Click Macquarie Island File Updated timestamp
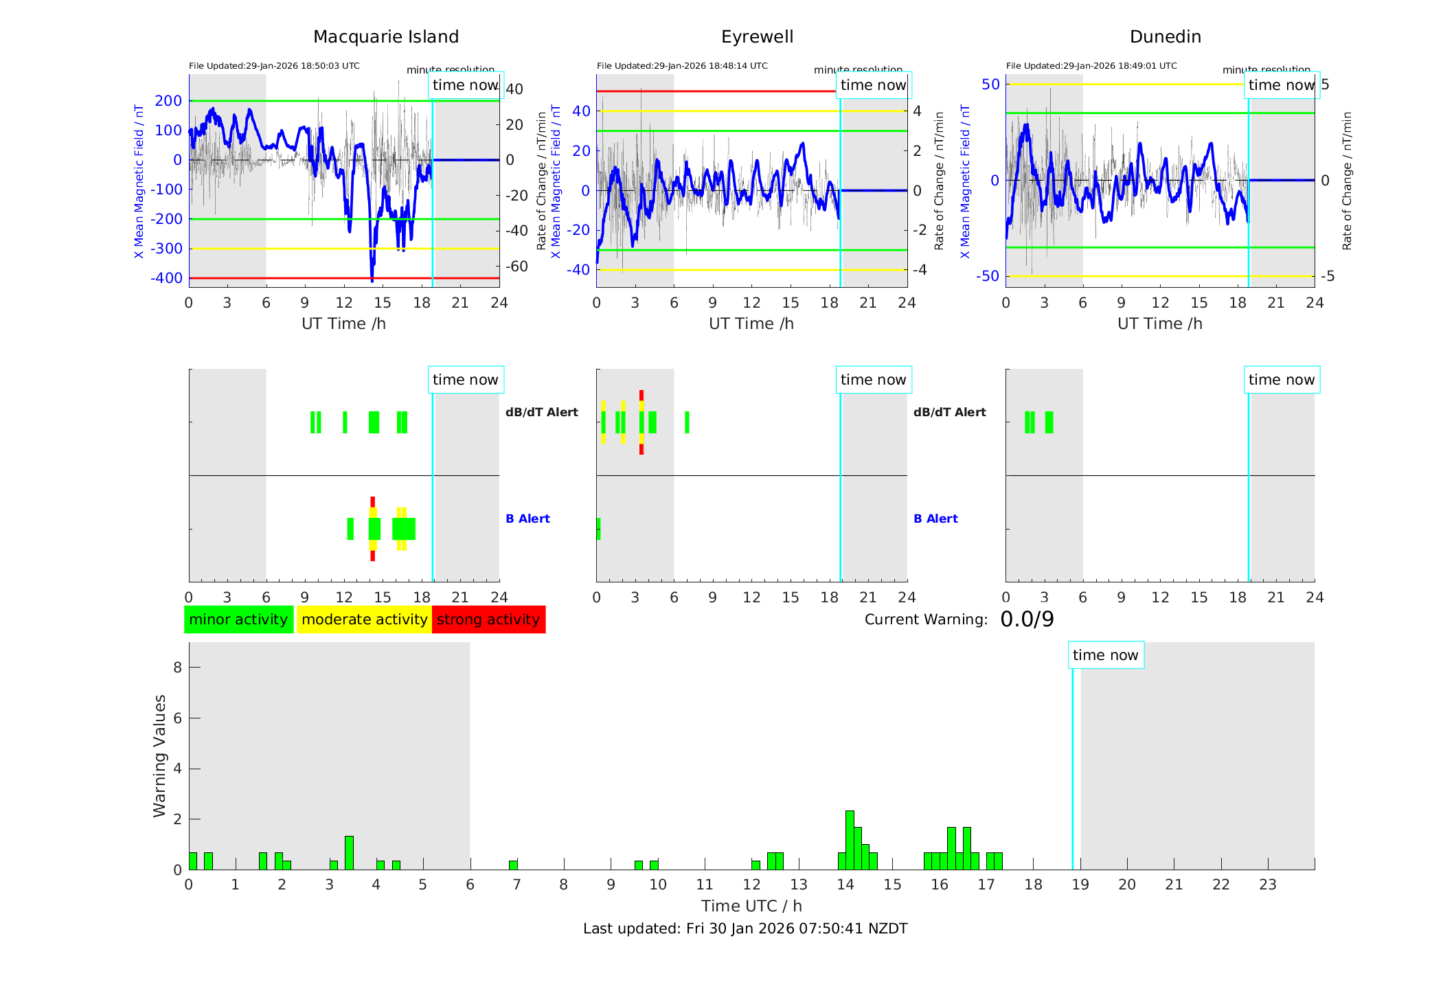The height and width of the screenshot is (987, 1454). pyautogui.click(x=274, y=66)
